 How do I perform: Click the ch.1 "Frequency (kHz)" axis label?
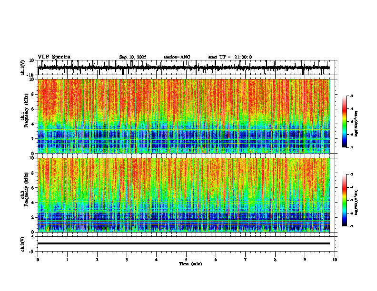click(x=26, y=110)
